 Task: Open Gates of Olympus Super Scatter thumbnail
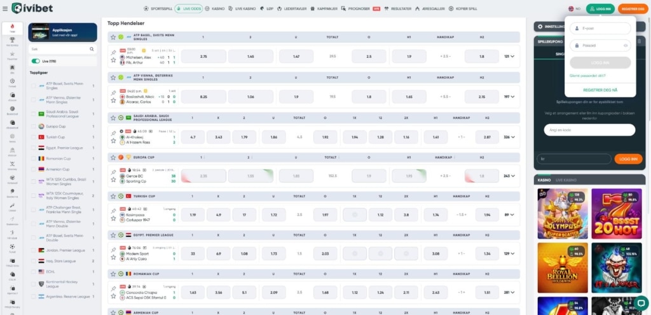pyautogui.click(x=563, y=214)
